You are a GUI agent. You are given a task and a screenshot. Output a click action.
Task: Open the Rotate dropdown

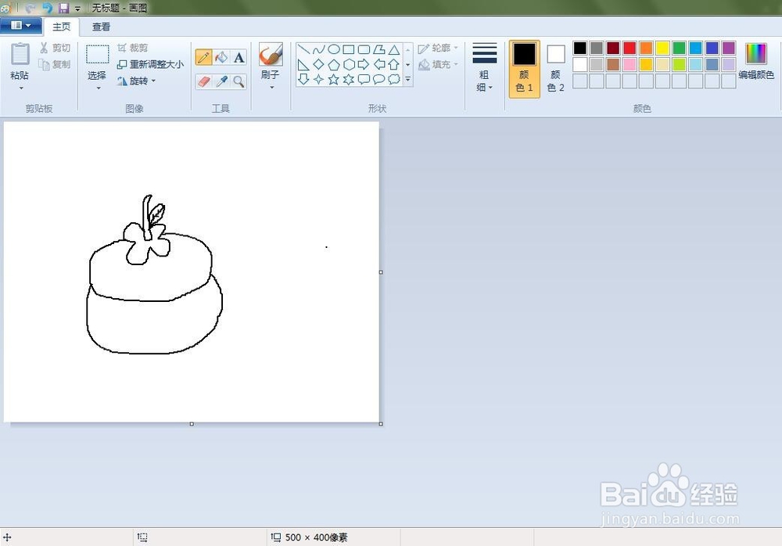(x=137, y=81)
